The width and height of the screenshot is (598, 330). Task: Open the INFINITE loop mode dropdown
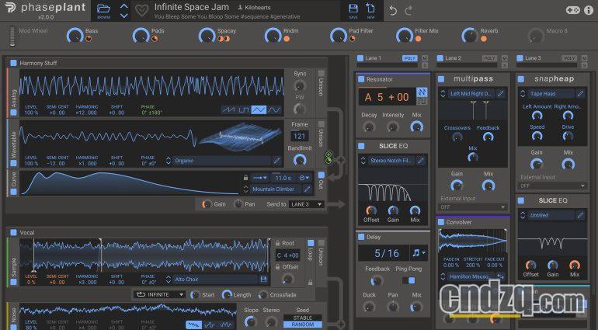[159, 294]
